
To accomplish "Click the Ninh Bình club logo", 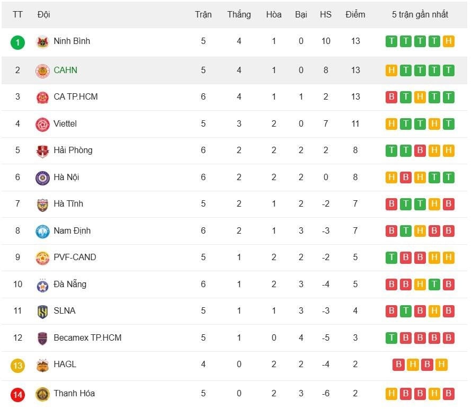I will [x=42, y=42].
